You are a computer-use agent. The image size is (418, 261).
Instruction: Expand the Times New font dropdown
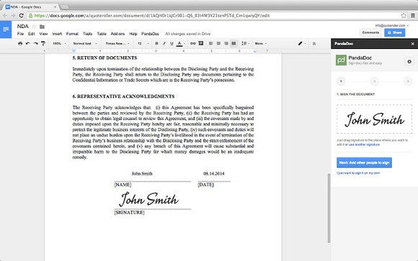(x=117, y=43)
